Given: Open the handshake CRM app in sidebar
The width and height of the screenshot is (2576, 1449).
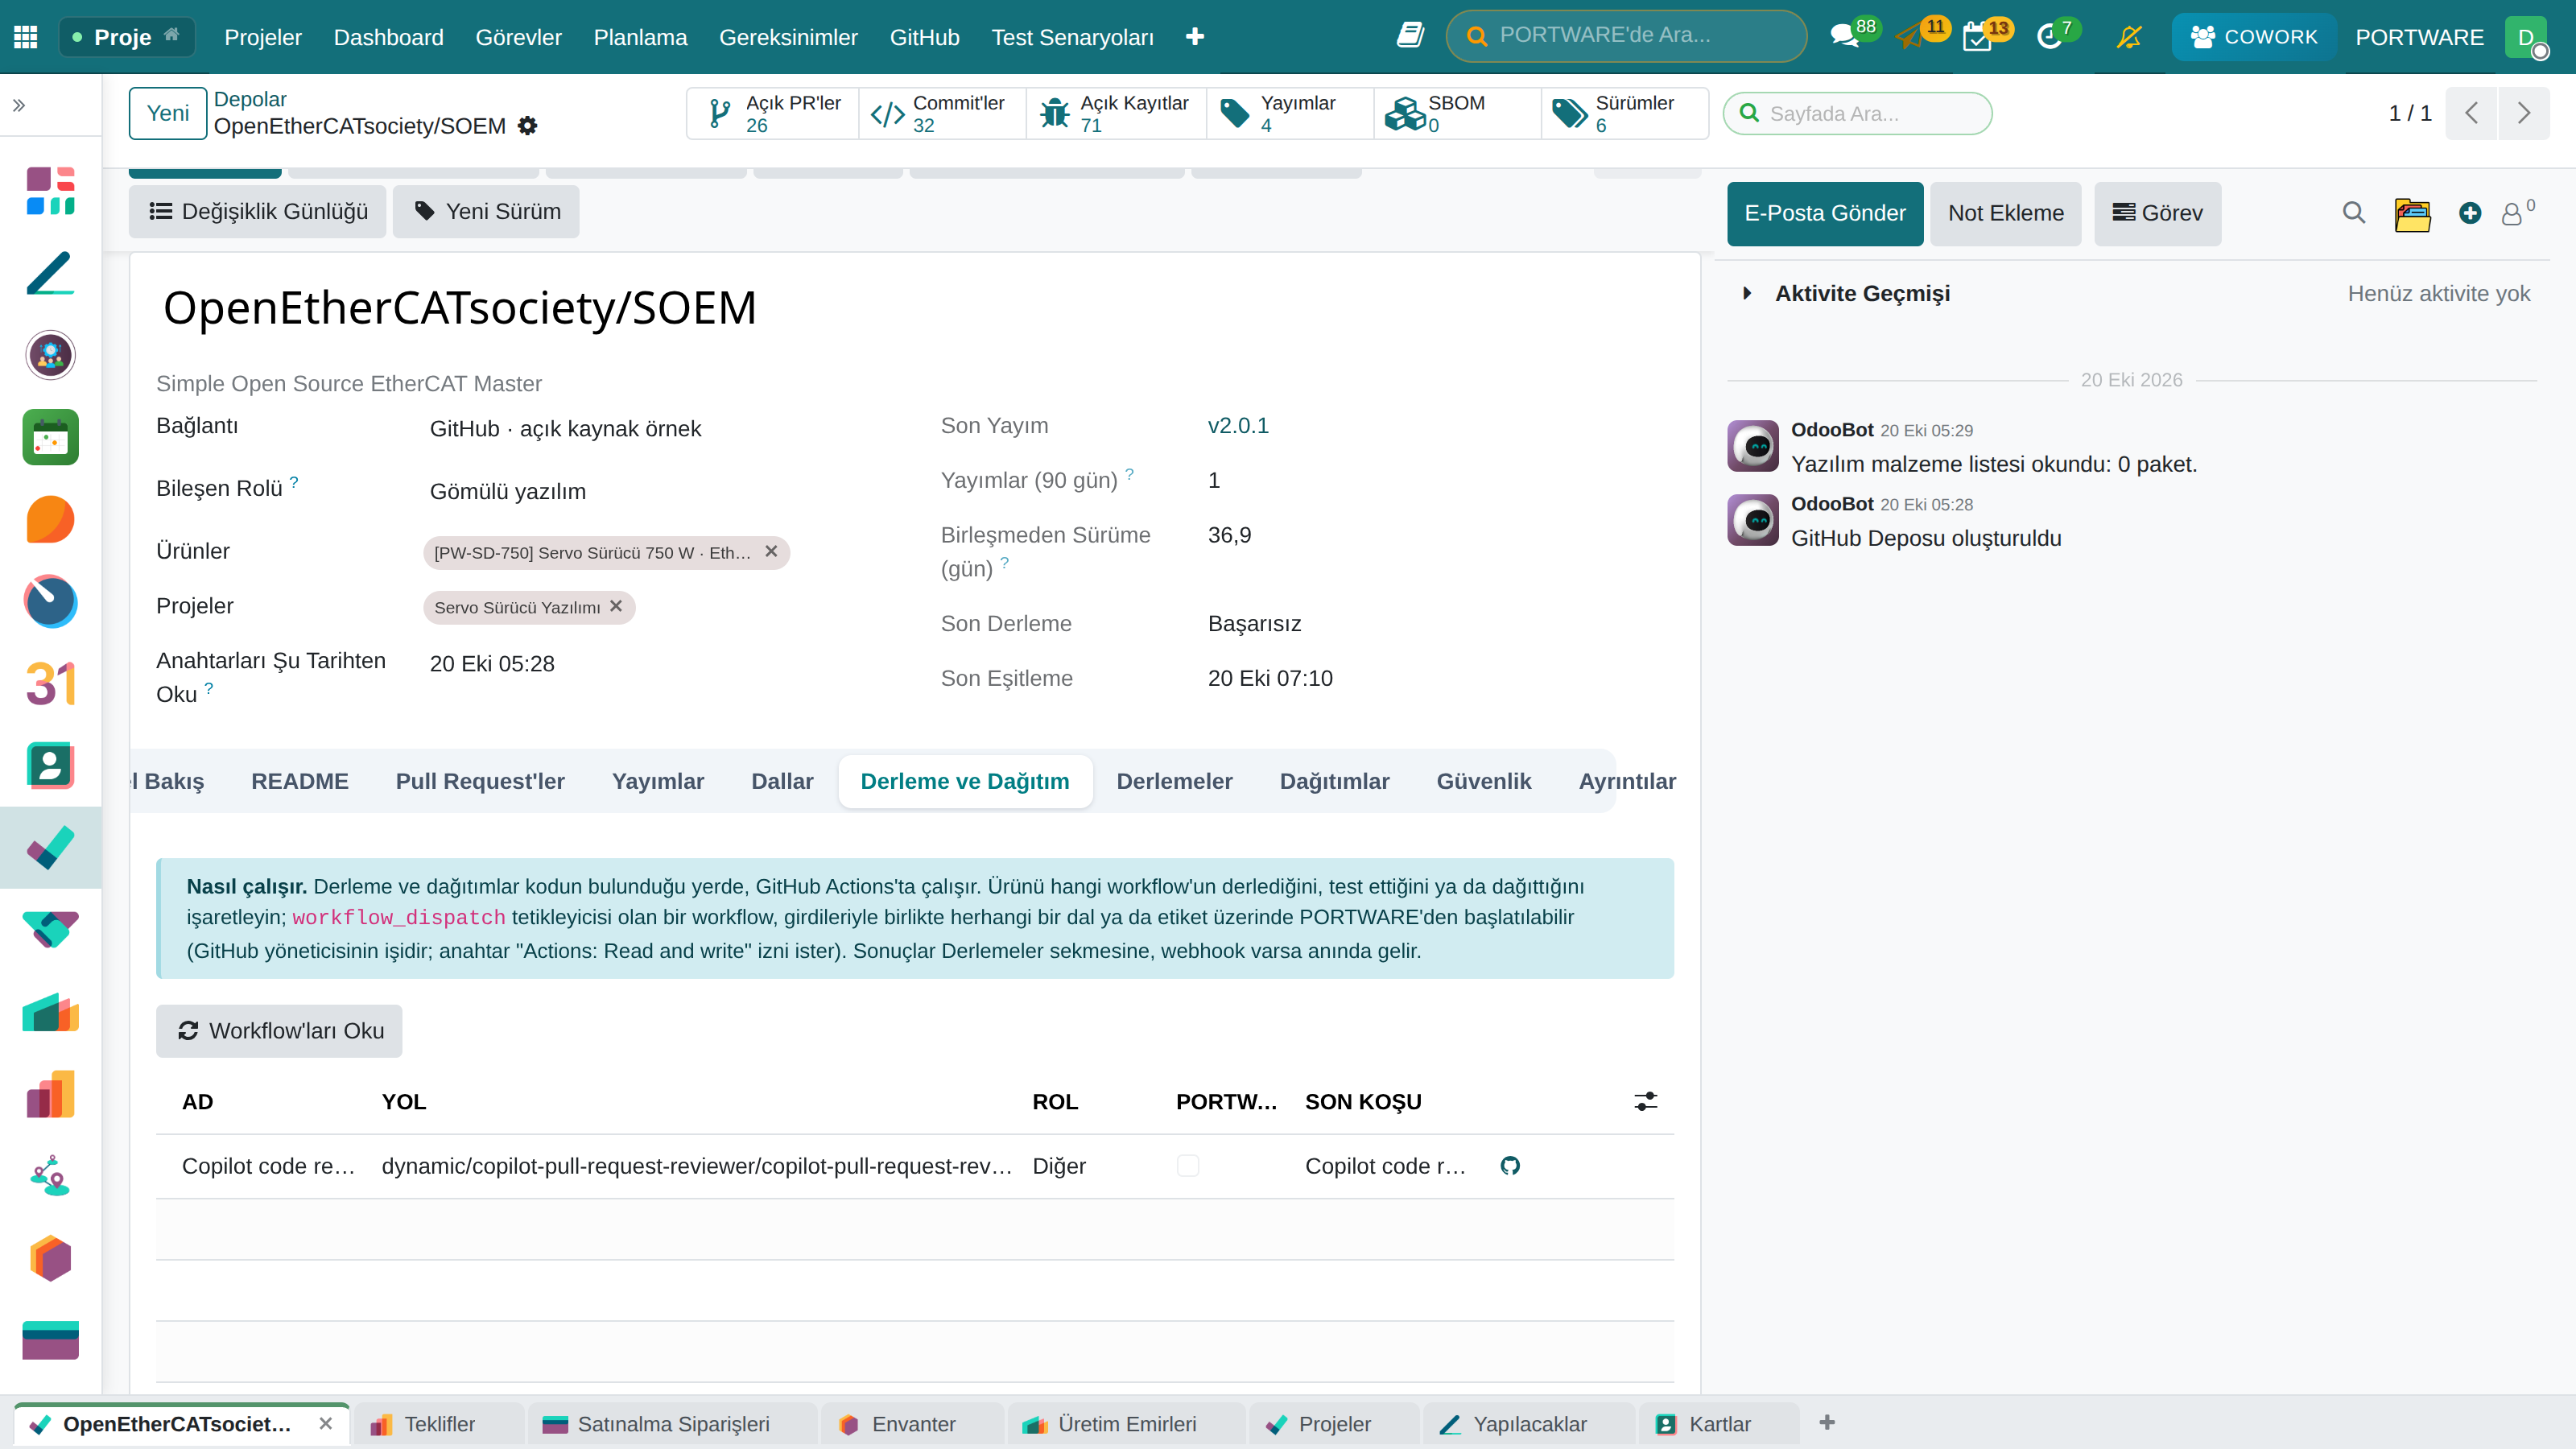Looking at the screenshot, I should point(50,930).
